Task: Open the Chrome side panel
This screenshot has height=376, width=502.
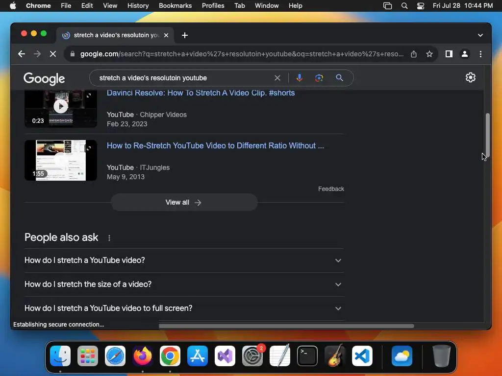Action: click(x=449, y=54)
